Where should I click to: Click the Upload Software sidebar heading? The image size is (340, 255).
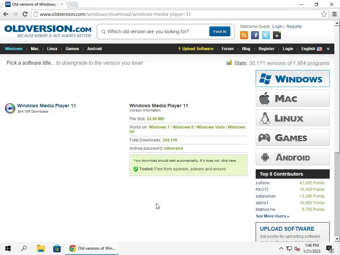tap(287, 229)
